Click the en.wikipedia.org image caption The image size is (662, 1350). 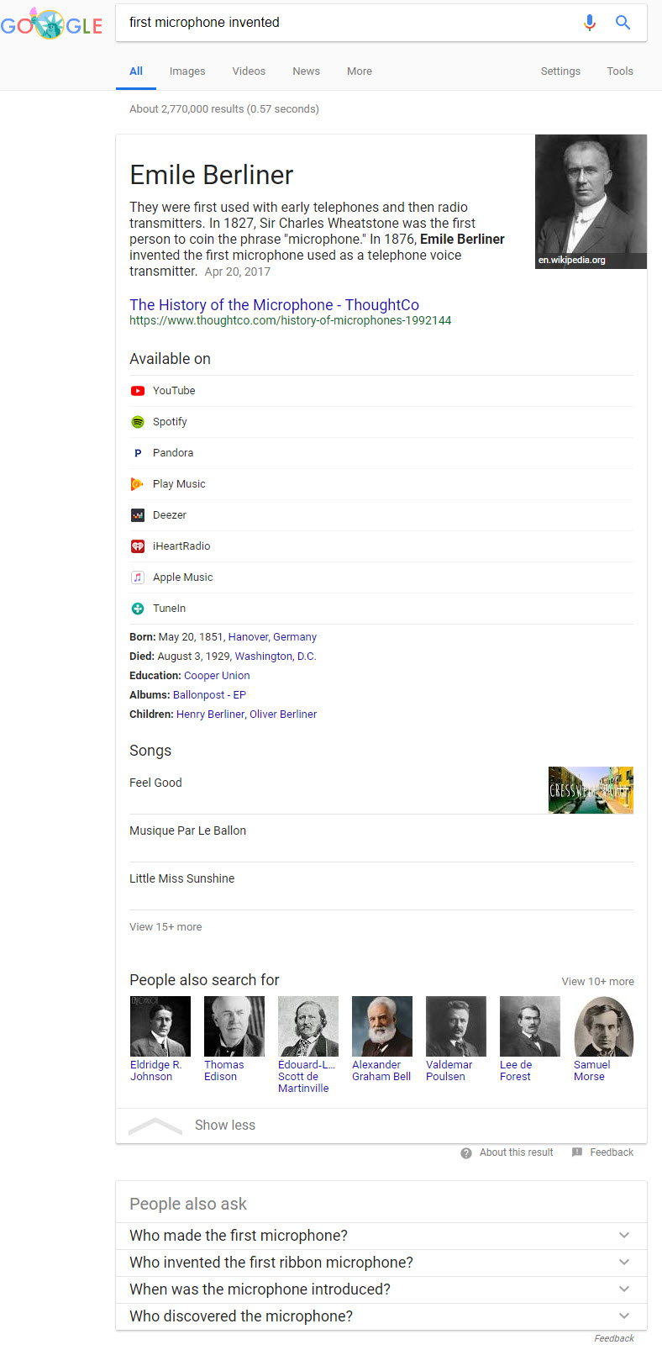(x=572, y=261)
